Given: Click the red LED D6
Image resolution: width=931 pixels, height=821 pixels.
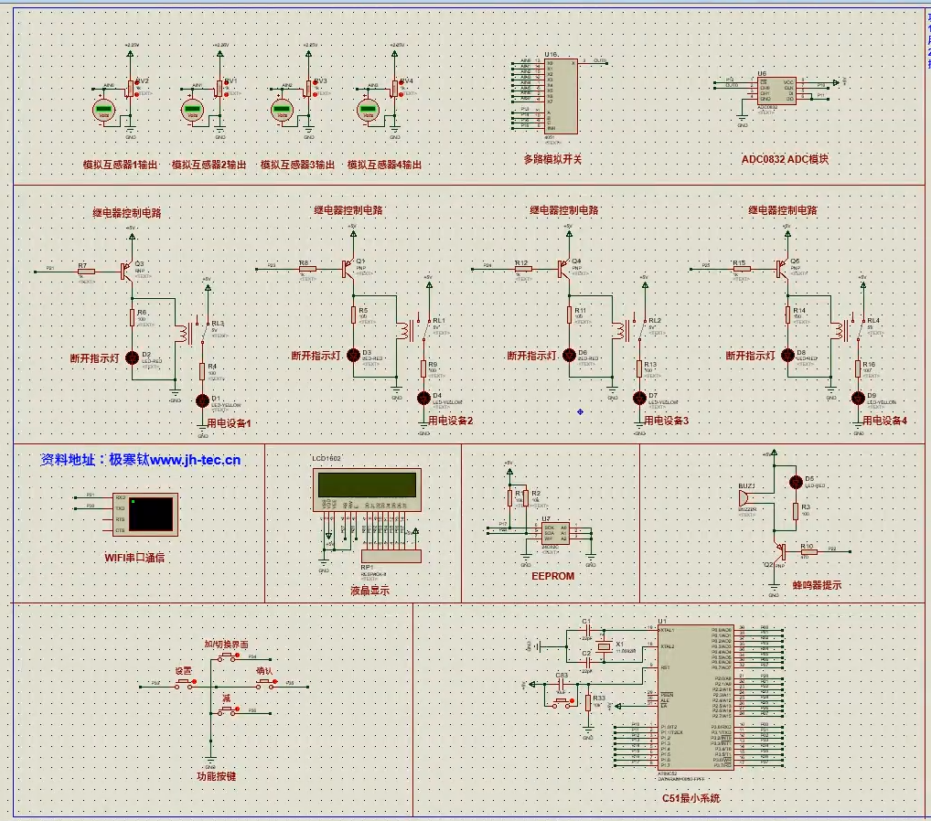Looking at the screenshot, I should point(569,355).
